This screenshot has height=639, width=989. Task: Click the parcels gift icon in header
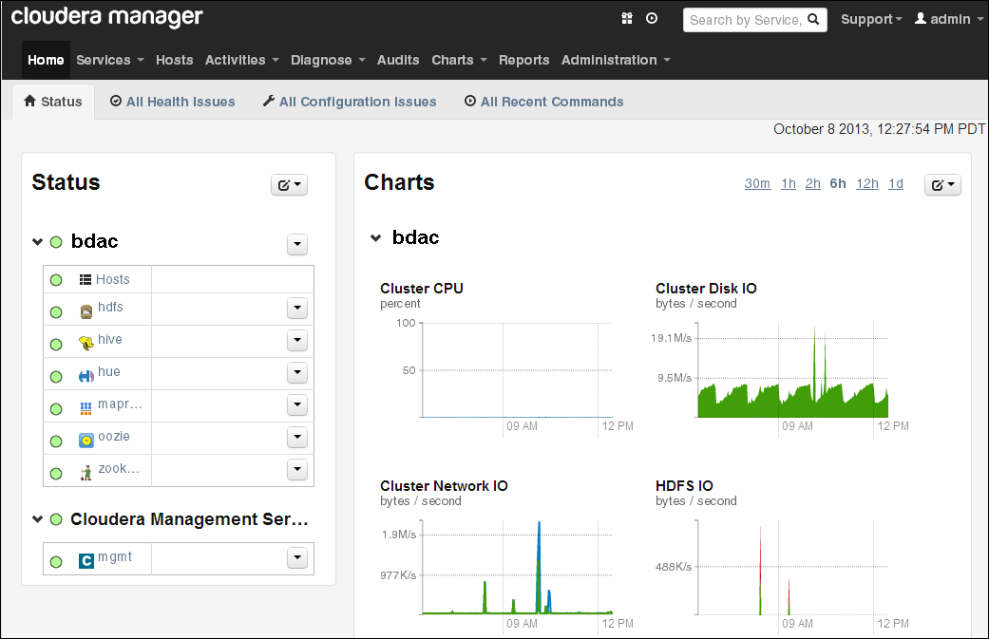pyautogui.click(x=626, y=19)
